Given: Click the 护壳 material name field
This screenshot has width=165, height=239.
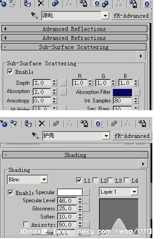Looking at the screenshot, I should click(x=73, y=136).
